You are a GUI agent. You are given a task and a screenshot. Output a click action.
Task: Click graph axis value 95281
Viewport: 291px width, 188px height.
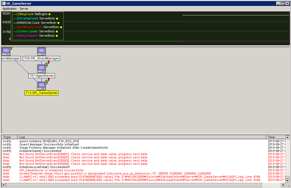tap(6, 13)
